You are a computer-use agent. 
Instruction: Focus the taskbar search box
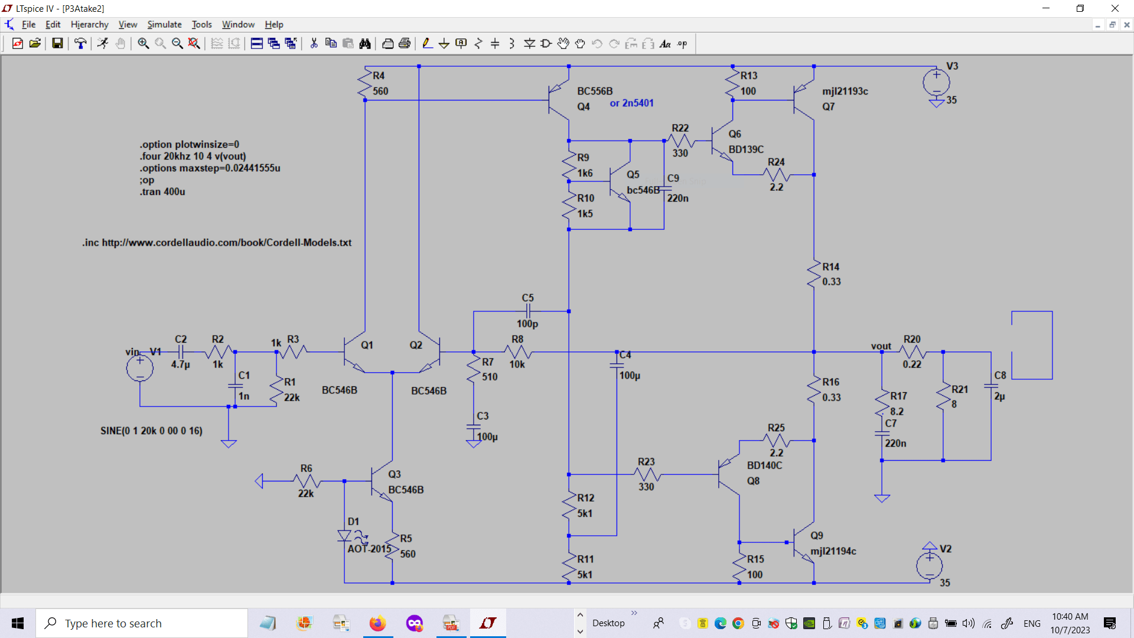142,623
